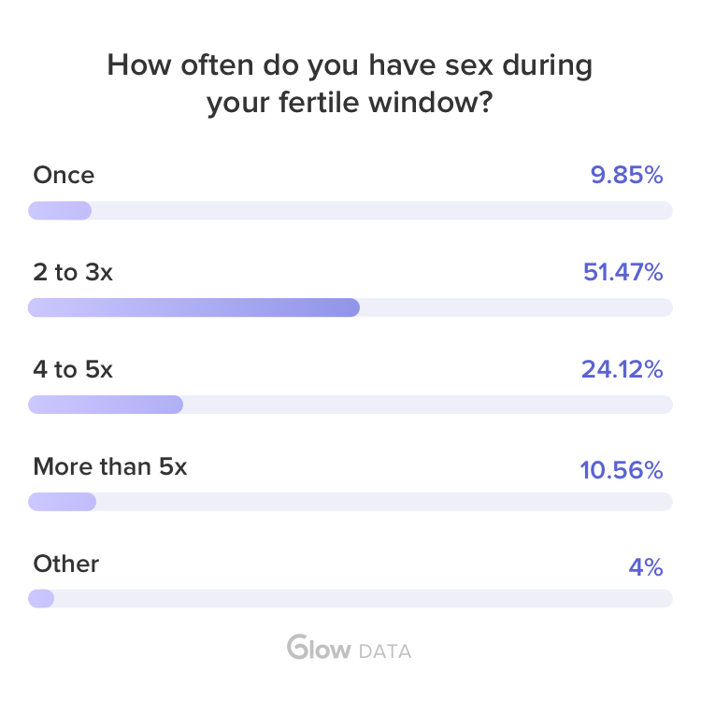Select the Other option label
The height and width of the screenshot is (714, 701).
(x=66, y=564)
